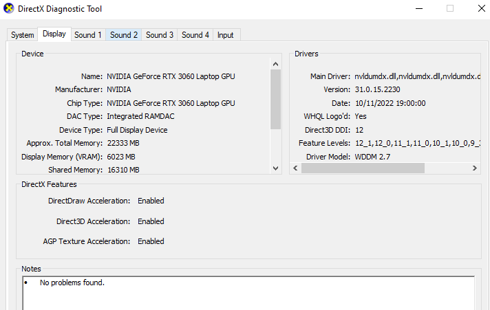The image size is (490, 310).
Task: Minimize the DirectX Diagnostic Tool window
Action: click(x=419, y=8)
